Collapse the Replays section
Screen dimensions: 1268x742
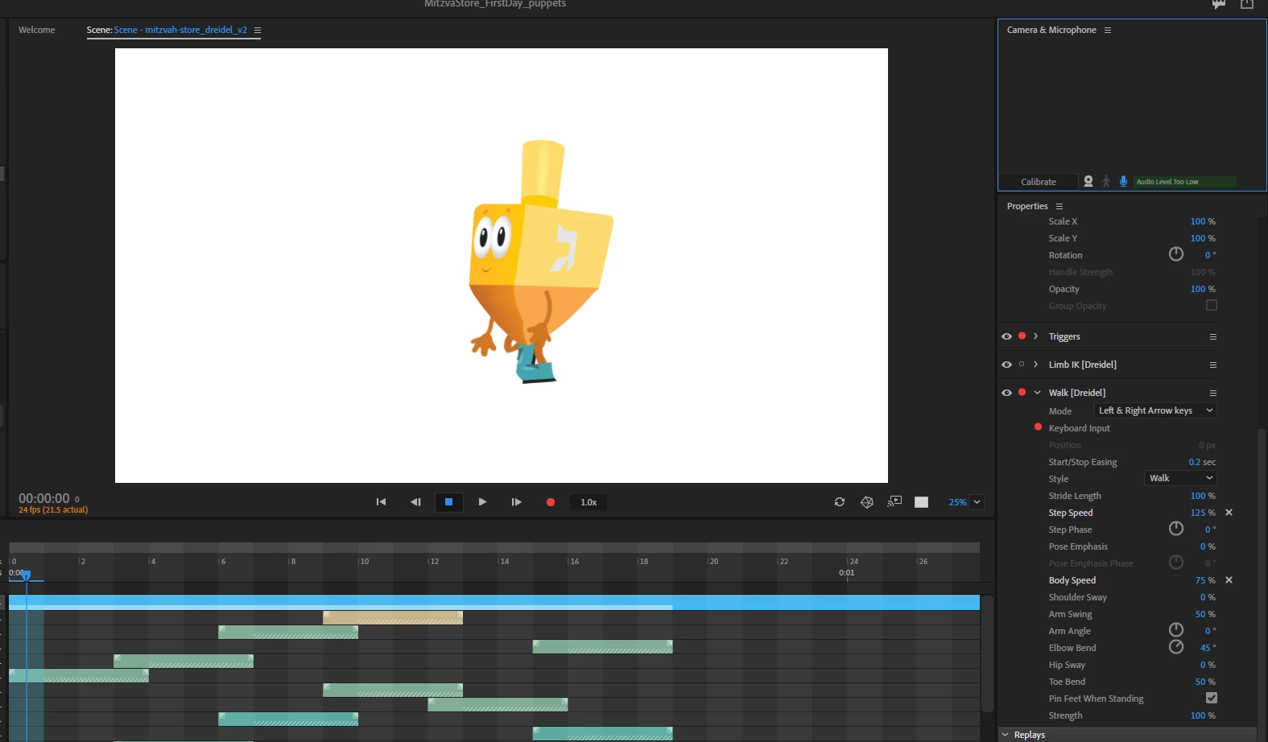pyautogui.click(x=1005, y=735)
